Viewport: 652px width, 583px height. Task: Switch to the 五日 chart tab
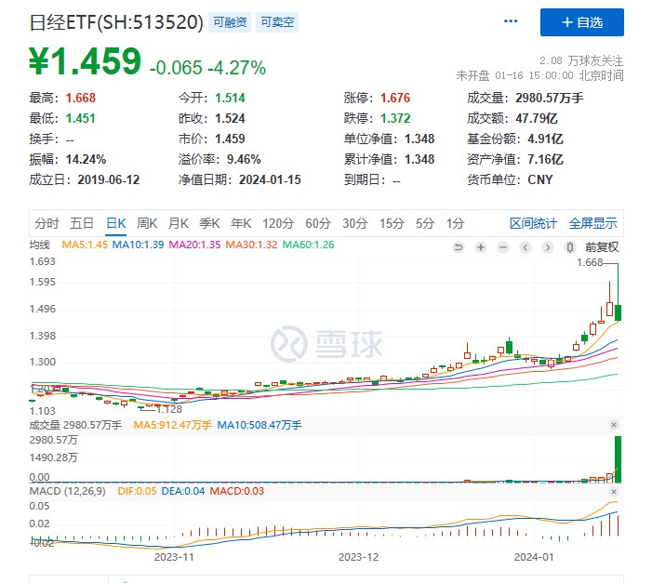[x=82, y=223]
